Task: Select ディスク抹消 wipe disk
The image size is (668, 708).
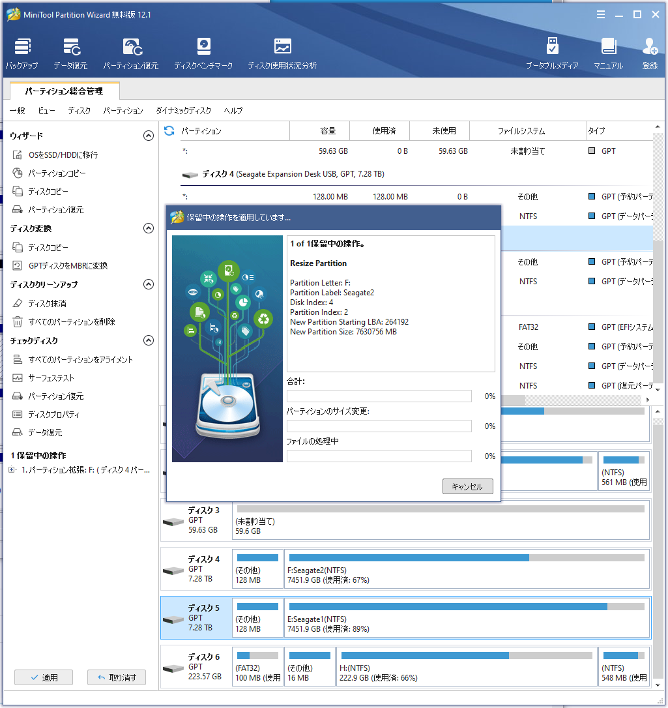Action: pyautogui.click(x=39, y=303)
